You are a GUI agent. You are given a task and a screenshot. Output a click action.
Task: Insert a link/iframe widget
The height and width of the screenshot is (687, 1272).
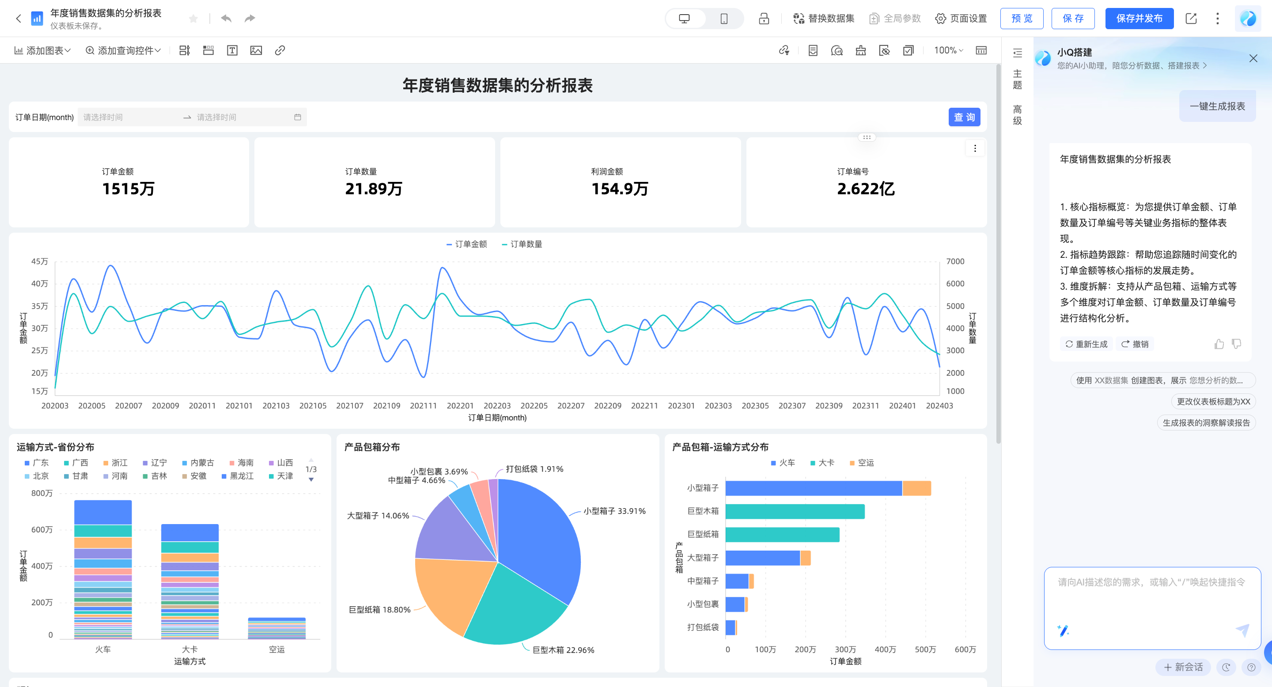(x=280, y=50)
